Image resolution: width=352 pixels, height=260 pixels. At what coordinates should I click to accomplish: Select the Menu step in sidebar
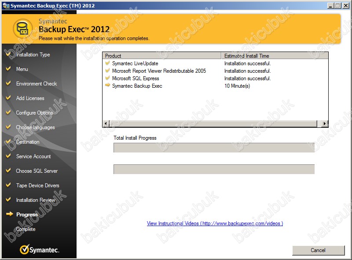22,69
